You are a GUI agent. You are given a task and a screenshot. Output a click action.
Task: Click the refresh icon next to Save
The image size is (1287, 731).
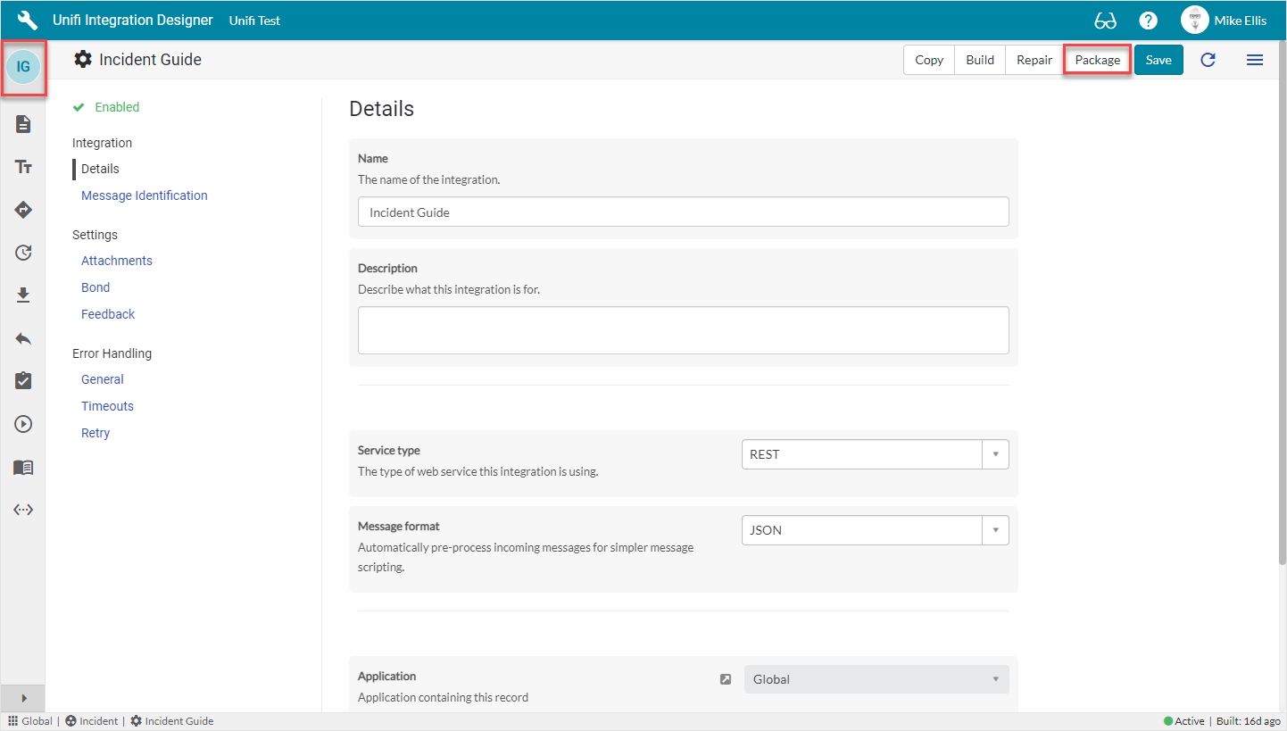coord(1208,60)
